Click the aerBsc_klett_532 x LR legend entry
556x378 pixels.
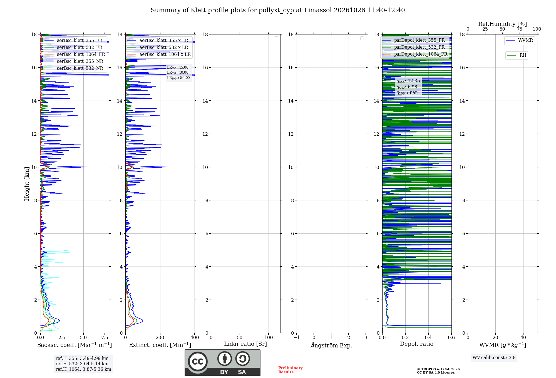(x=158, y=48)
